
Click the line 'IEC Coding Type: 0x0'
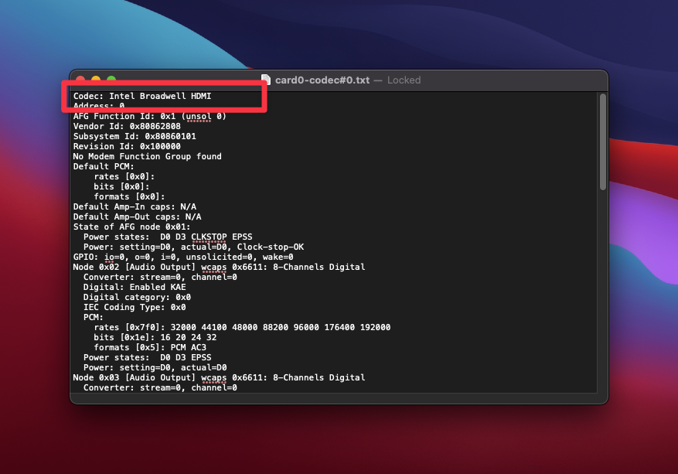tap(135, 307)
